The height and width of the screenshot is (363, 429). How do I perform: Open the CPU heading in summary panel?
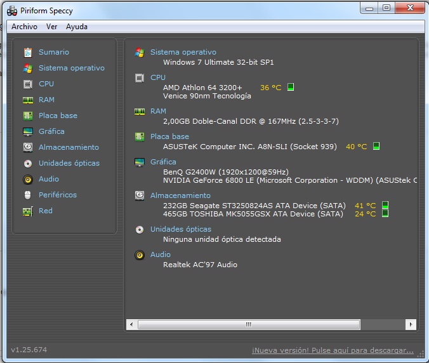tap(158, 77)
